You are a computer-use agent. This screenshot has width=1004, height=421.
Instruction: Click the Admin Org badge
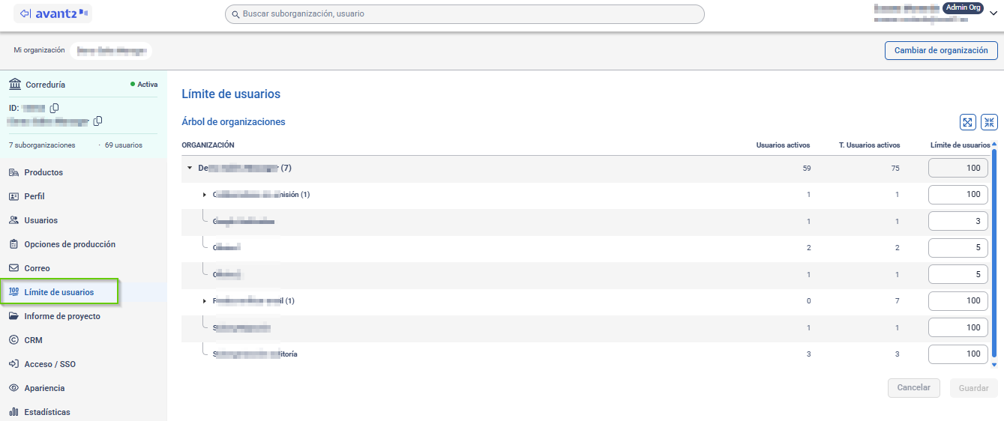click(963, 7)
